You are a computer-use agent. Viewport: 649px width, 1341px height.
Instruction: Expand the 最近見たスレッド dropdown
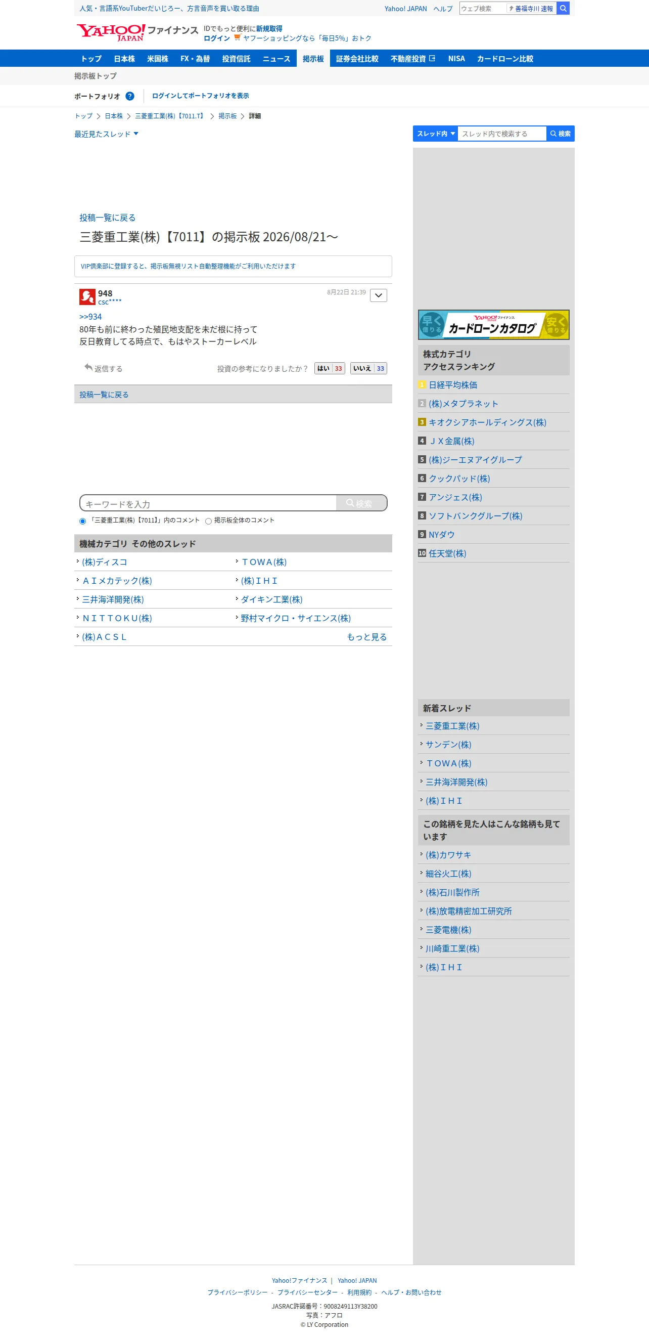[x=106, y=134]
